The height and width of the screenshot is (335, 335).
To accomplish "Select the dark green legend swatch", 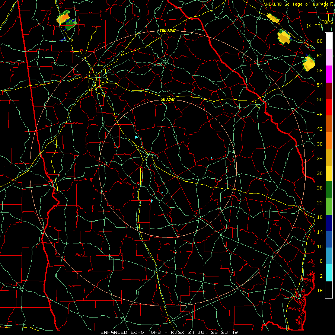I will point(329,189).
